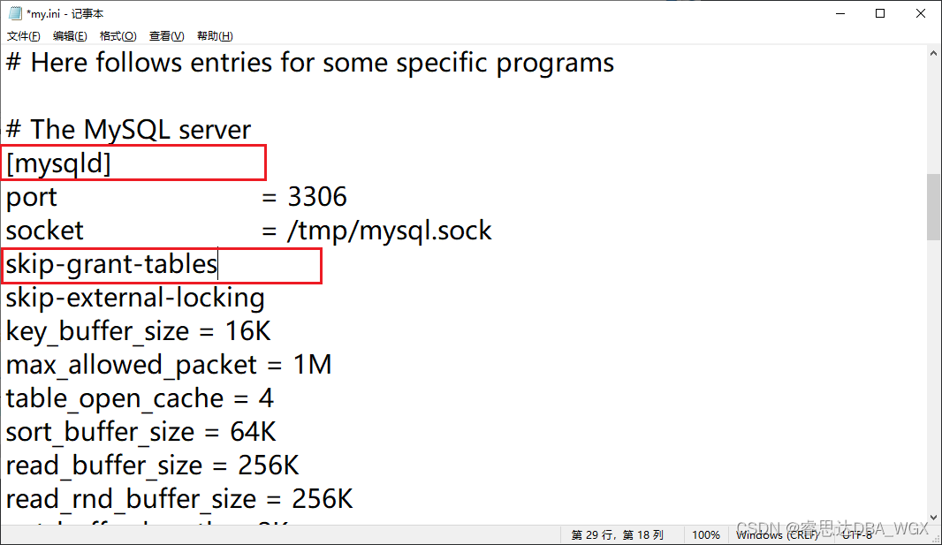Click the word 'socket' in the editor

click(x=44, y=231)
